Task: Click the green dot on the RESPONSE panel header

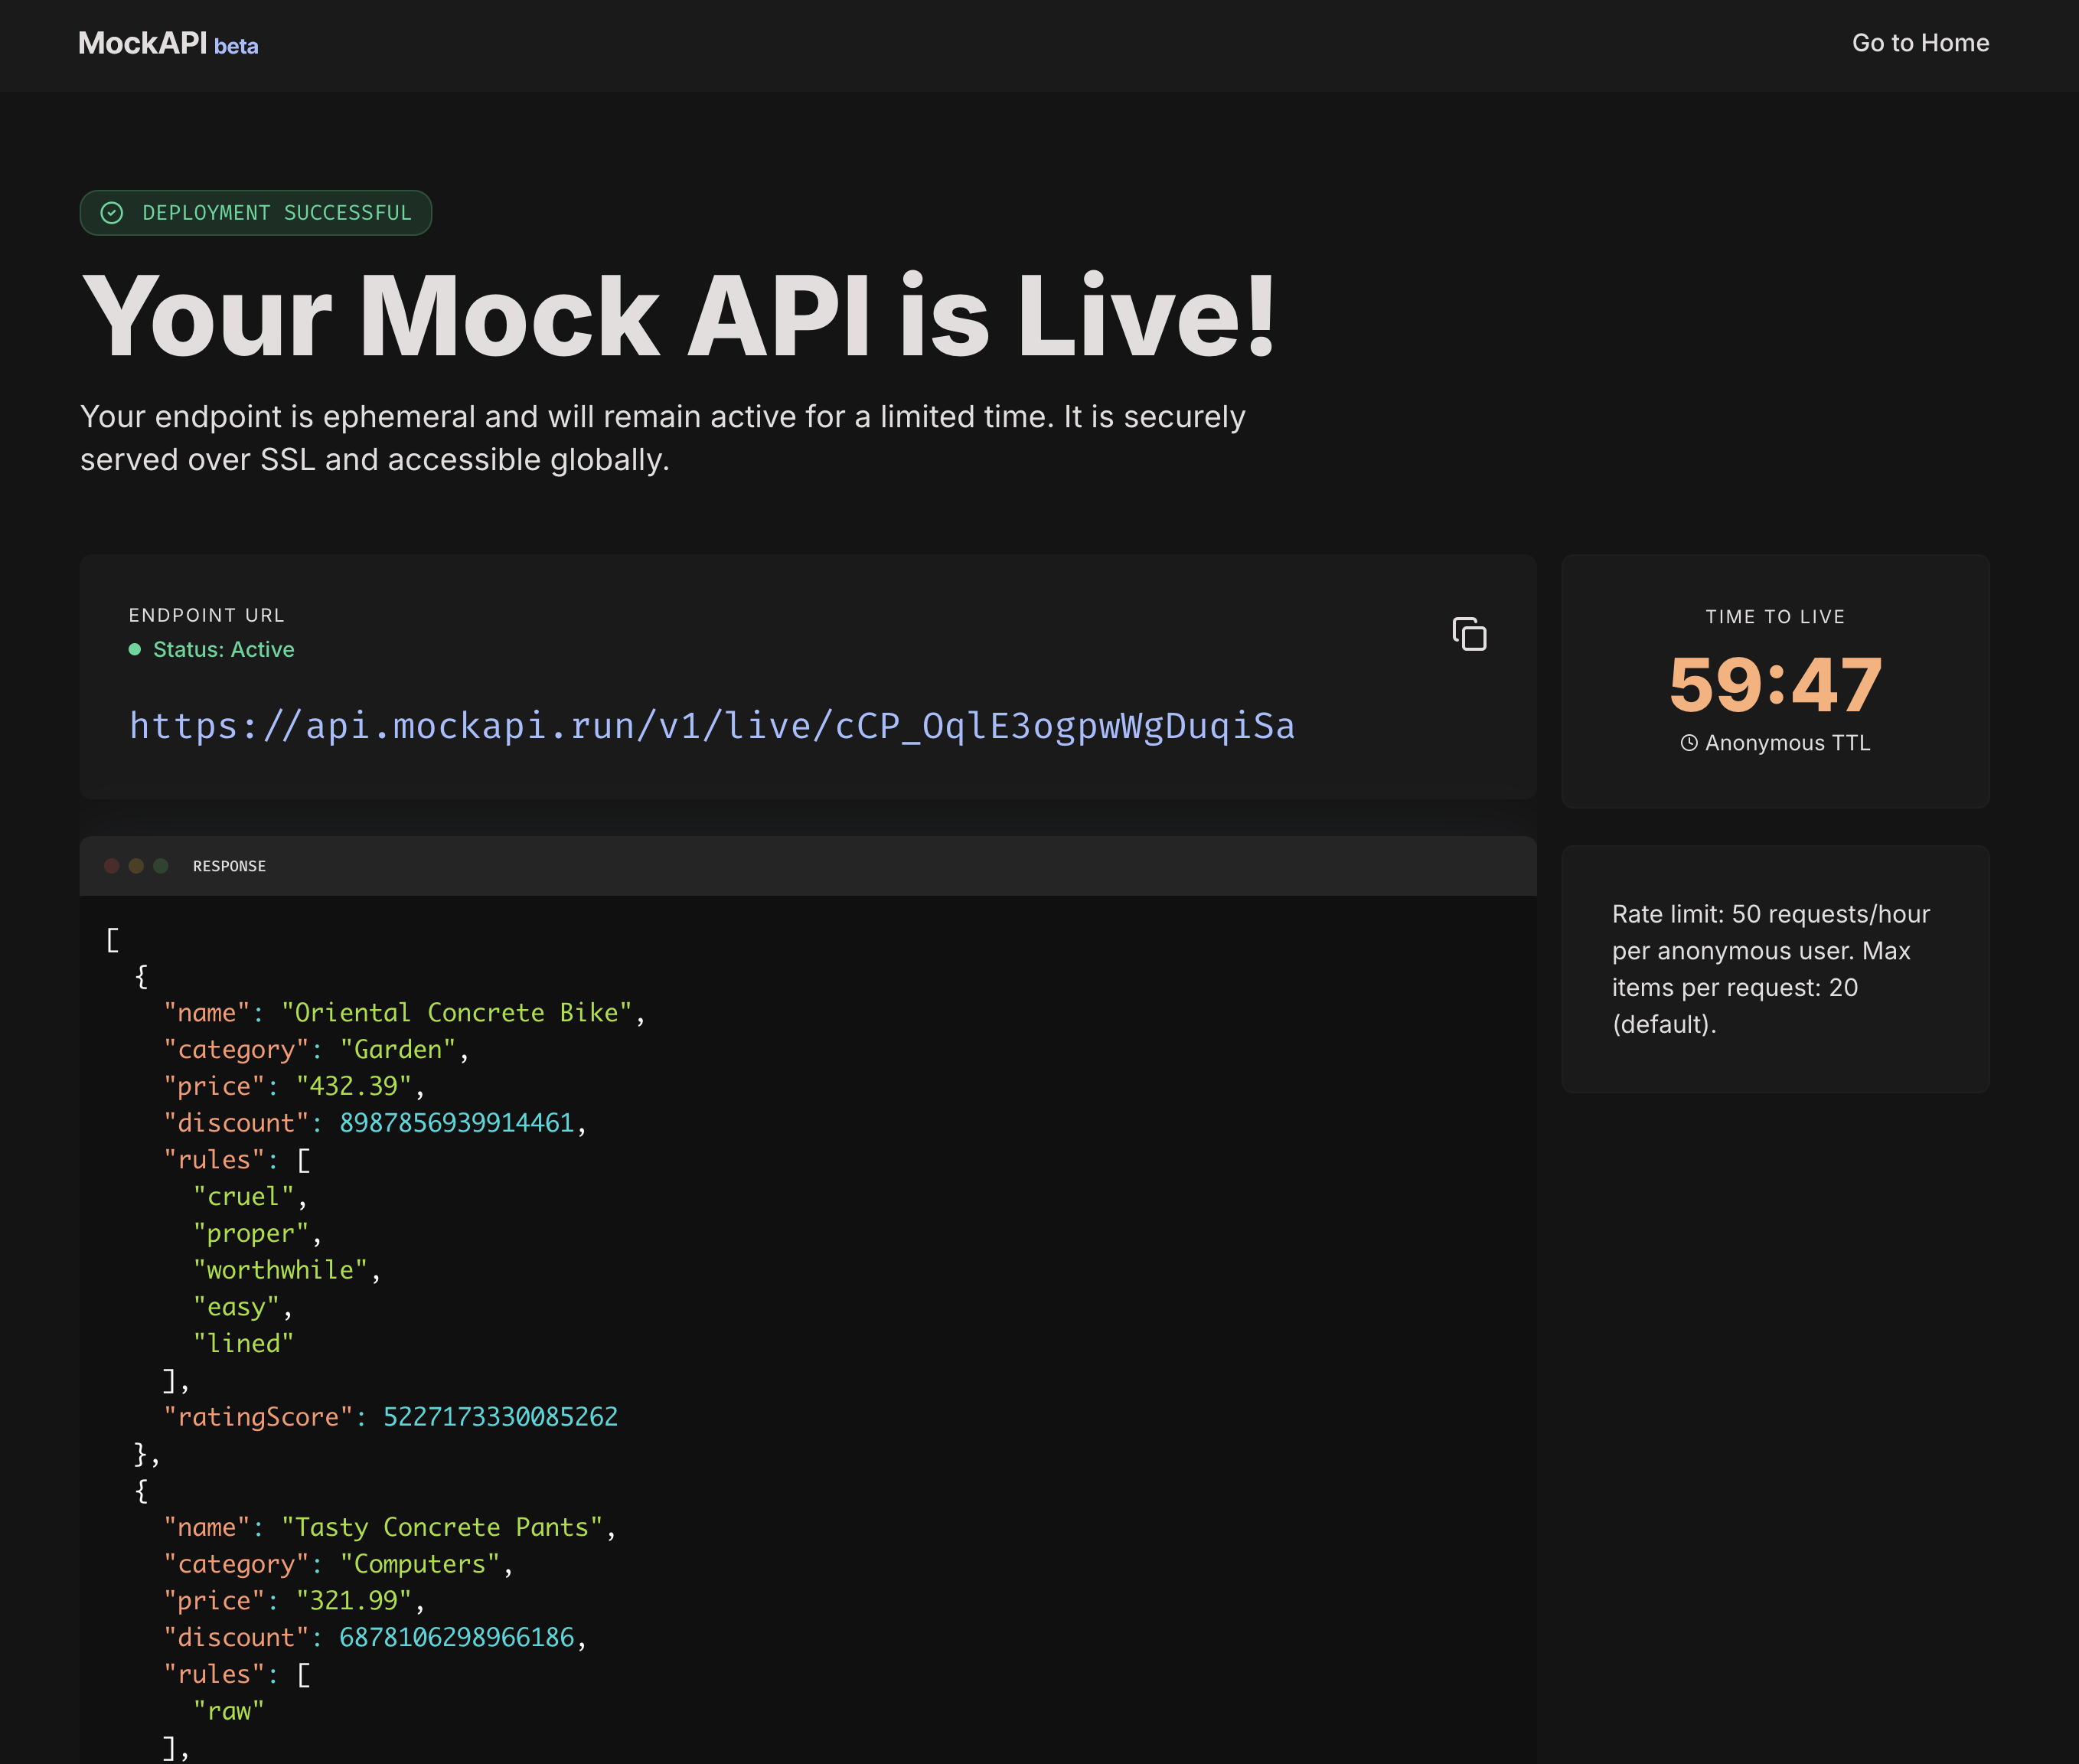Action: (160, 866)
